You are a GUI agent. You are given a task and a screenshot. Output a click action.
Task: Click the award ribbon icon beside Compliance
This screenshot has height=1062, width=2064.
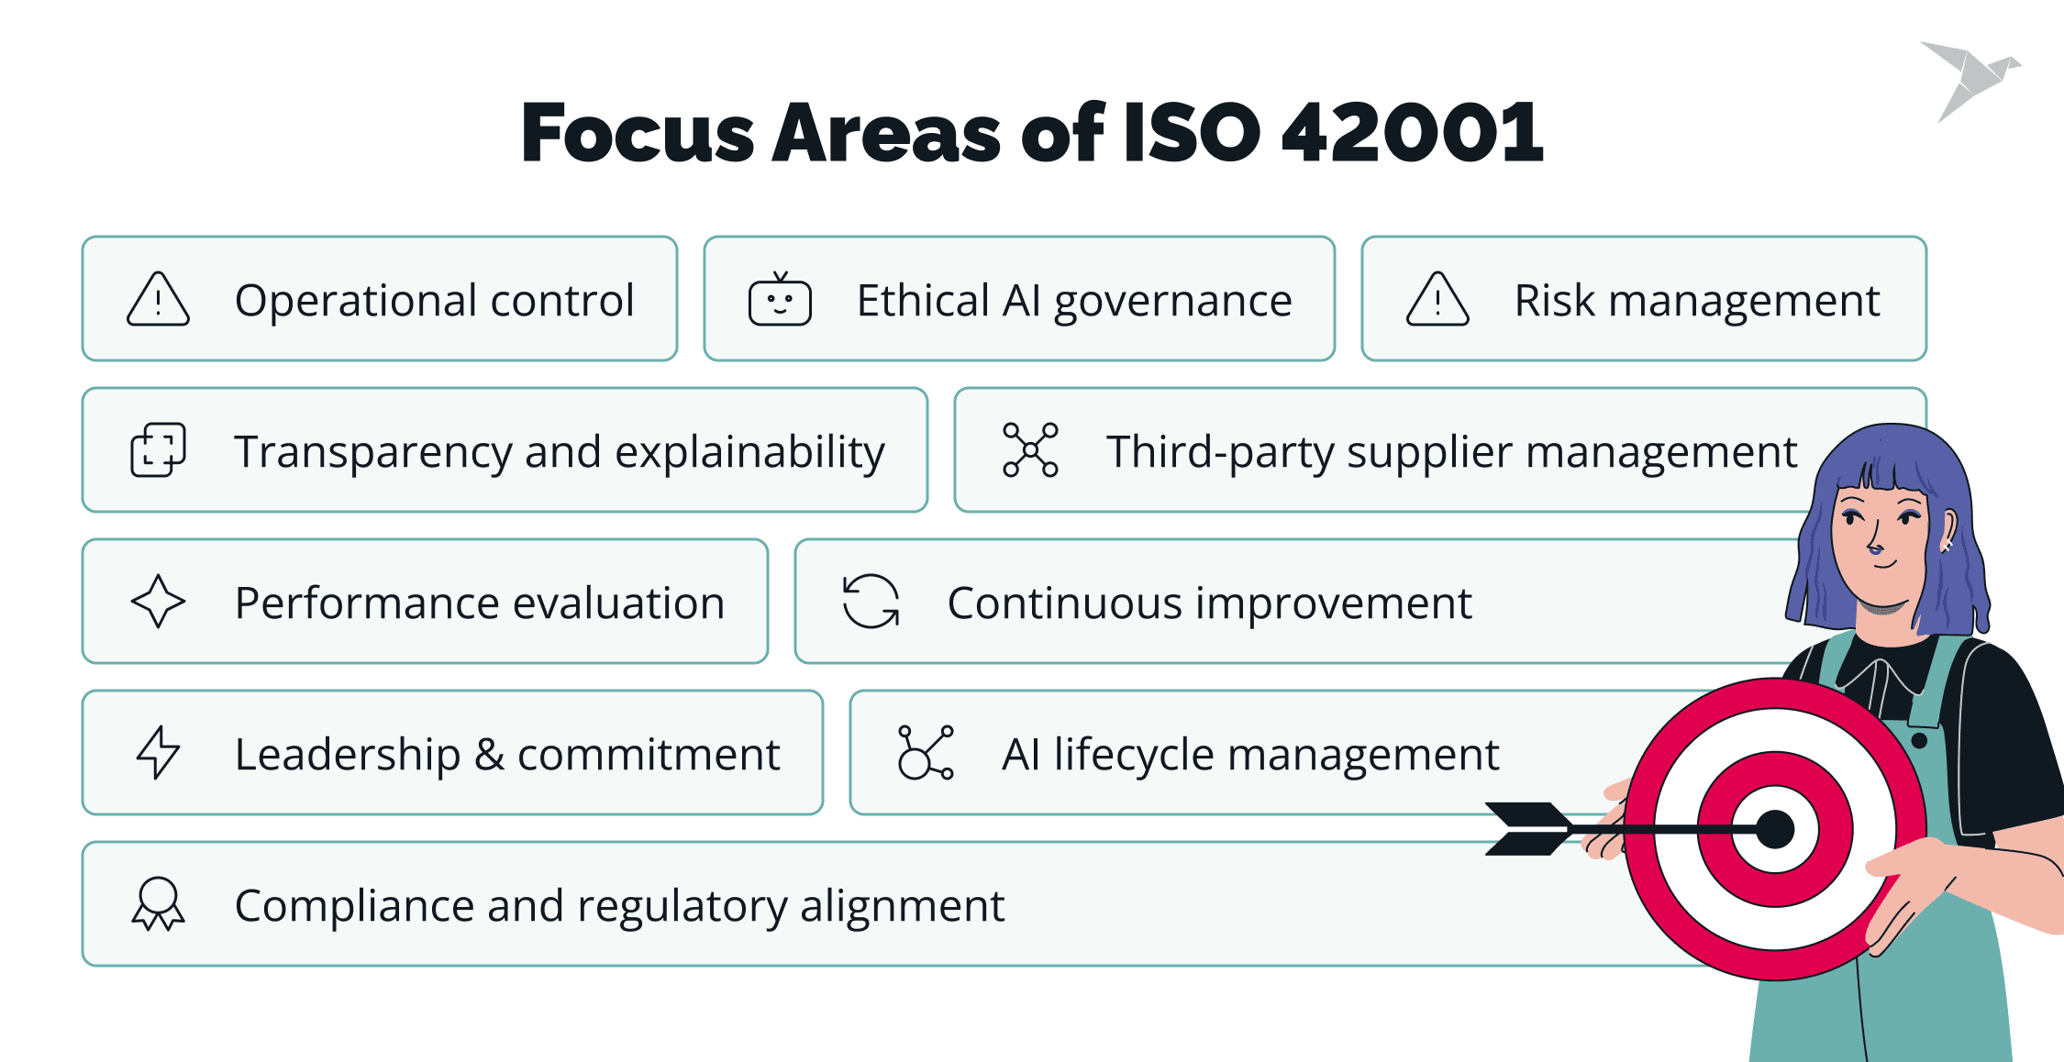pyautogui.click(x=158, y=904)
